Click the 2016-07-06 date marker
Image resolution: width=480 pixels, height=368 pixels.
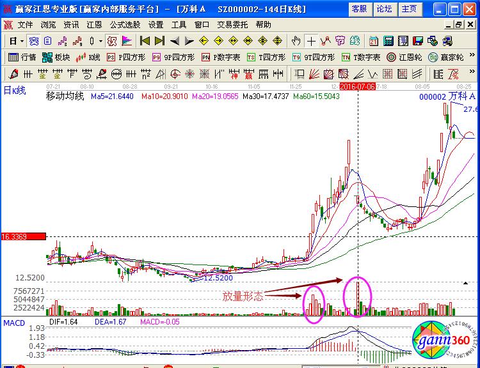pyautogui.click(x=357, y=86)
